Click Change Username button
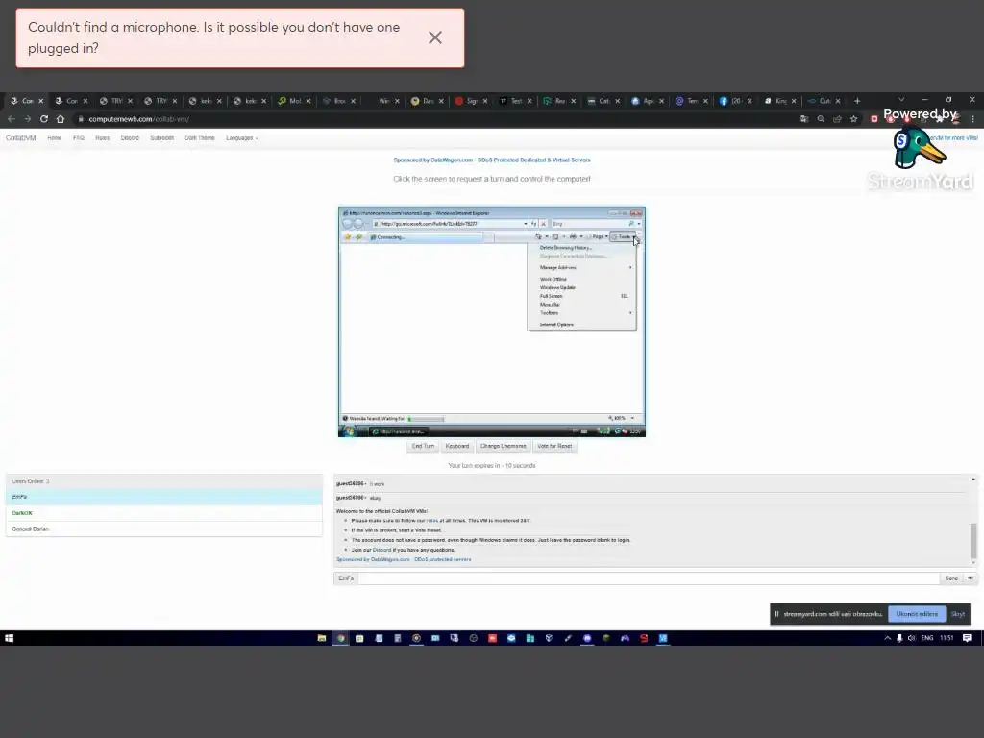 click(504, 446)
